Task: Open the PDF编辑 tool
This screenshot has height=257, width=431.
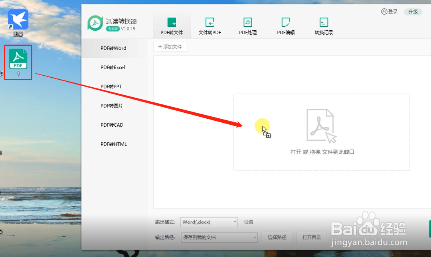Action: [x=286, y=23]
